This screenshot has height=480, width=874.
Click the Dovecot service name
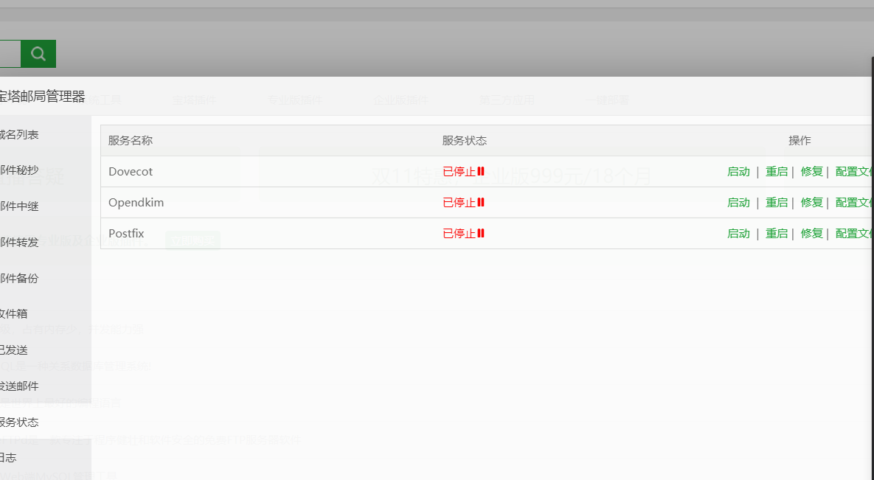coord(131,172)
